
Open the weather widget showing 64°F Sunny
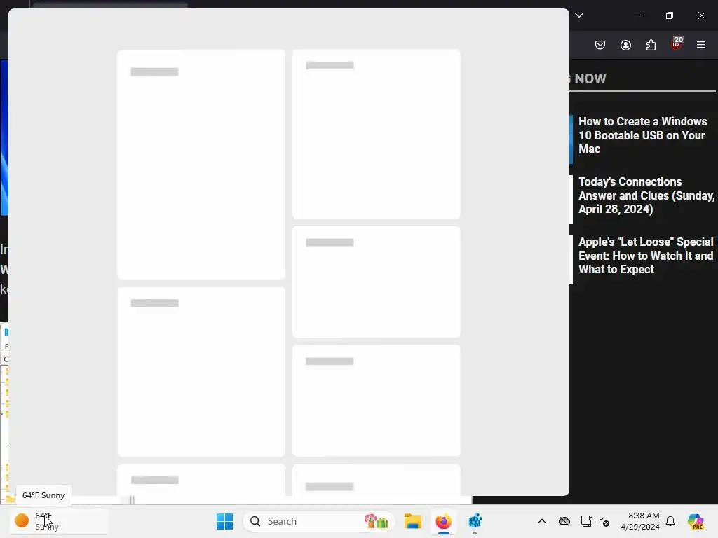click(59, 521)
